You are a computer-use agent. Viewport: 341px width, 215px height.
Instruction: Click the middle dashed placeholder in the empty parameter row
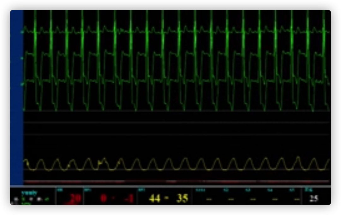click(253, 199)
